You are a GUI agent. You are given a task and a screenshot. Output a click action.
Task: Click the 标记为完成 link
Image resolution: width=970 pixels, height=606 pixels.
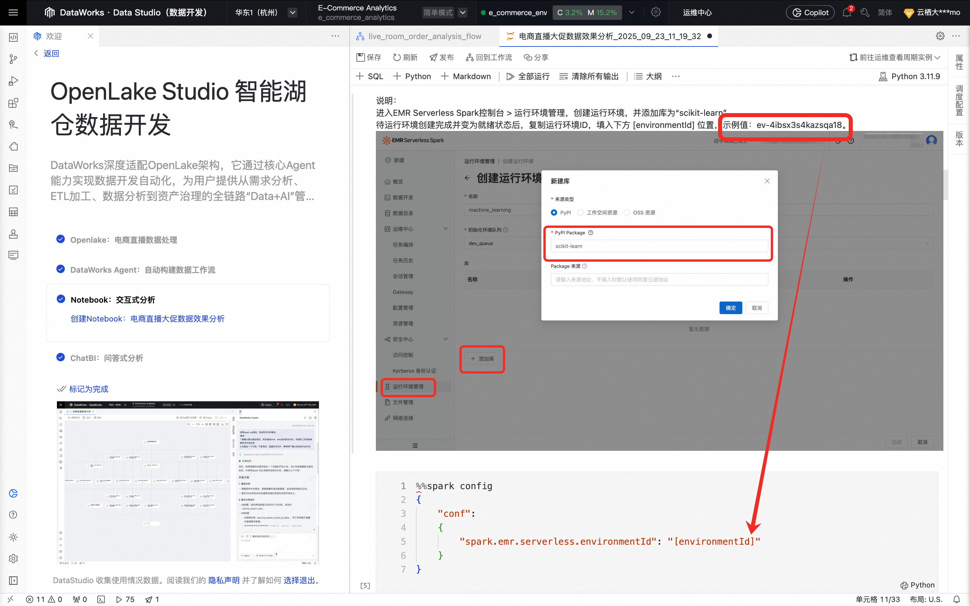(88, 389)
